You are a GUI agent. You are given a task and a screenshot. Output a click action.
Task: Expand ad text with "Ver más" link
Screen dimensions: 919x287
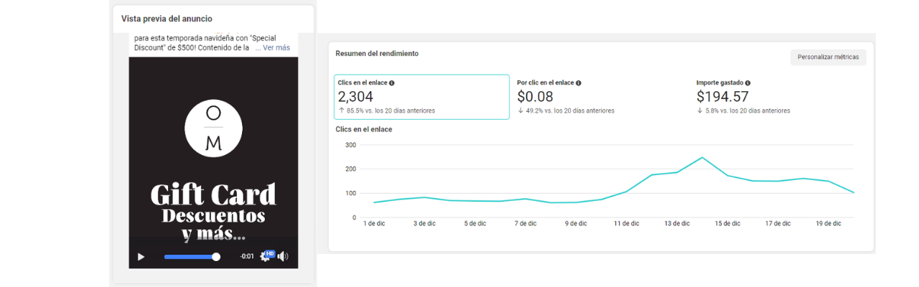tap(276, 48)
